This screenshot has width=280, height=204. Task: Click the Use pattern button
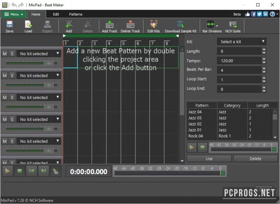point(209,159)
